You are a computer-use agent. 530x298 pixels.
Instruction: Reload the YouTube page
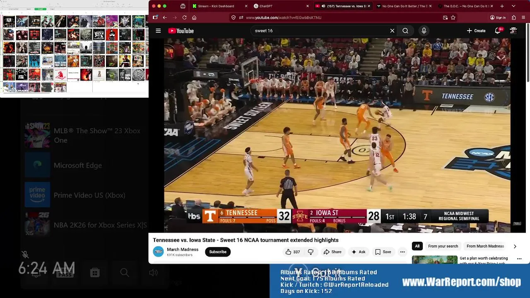point(184,17)
